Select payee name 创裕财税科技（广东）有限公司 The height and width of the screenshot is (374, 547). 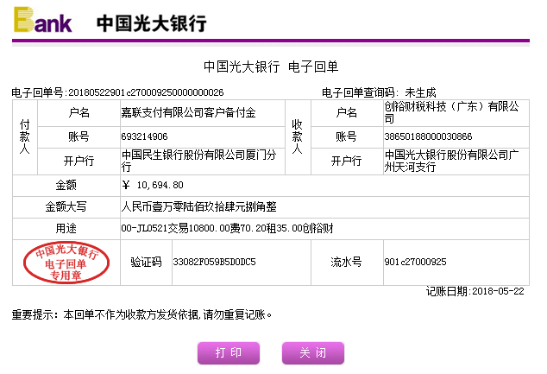454,112
